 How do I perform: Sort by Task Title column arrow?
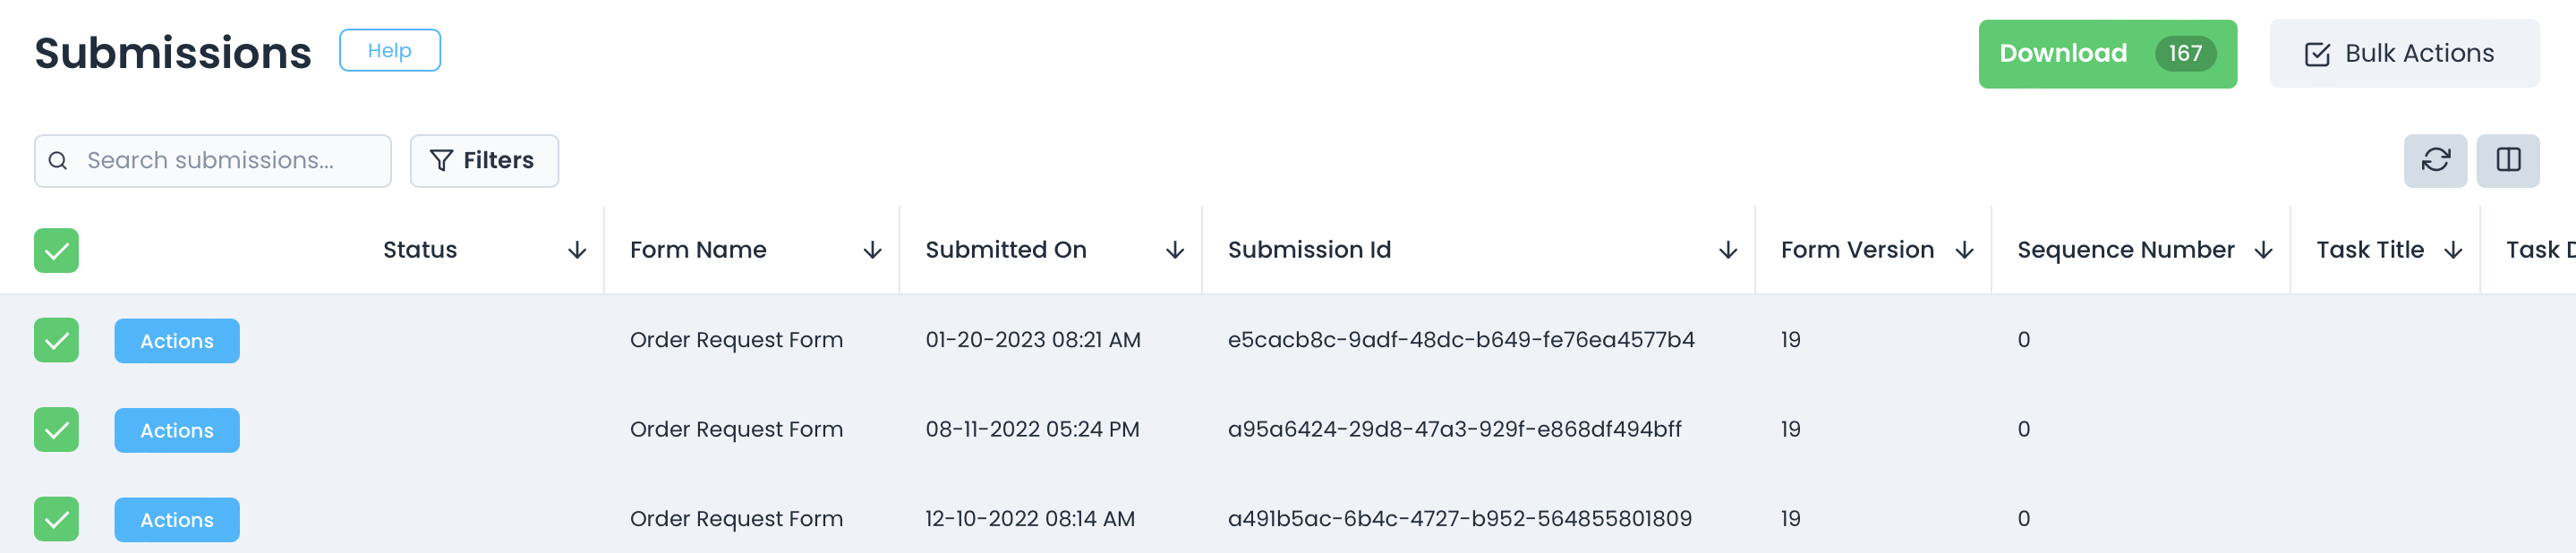(2452, 250)
